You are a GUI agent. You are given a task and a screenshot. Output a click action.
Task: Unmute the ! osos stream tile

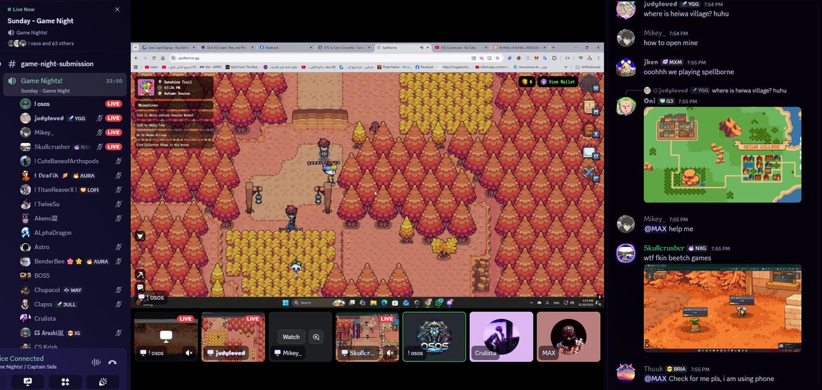point(189,353)
